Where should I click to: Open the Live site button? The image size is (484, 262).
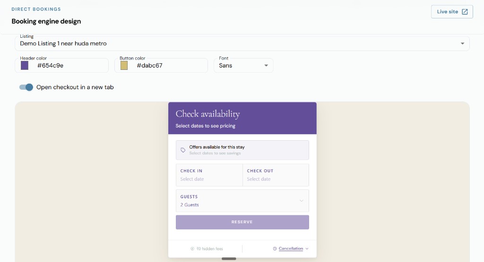(452, 12)
